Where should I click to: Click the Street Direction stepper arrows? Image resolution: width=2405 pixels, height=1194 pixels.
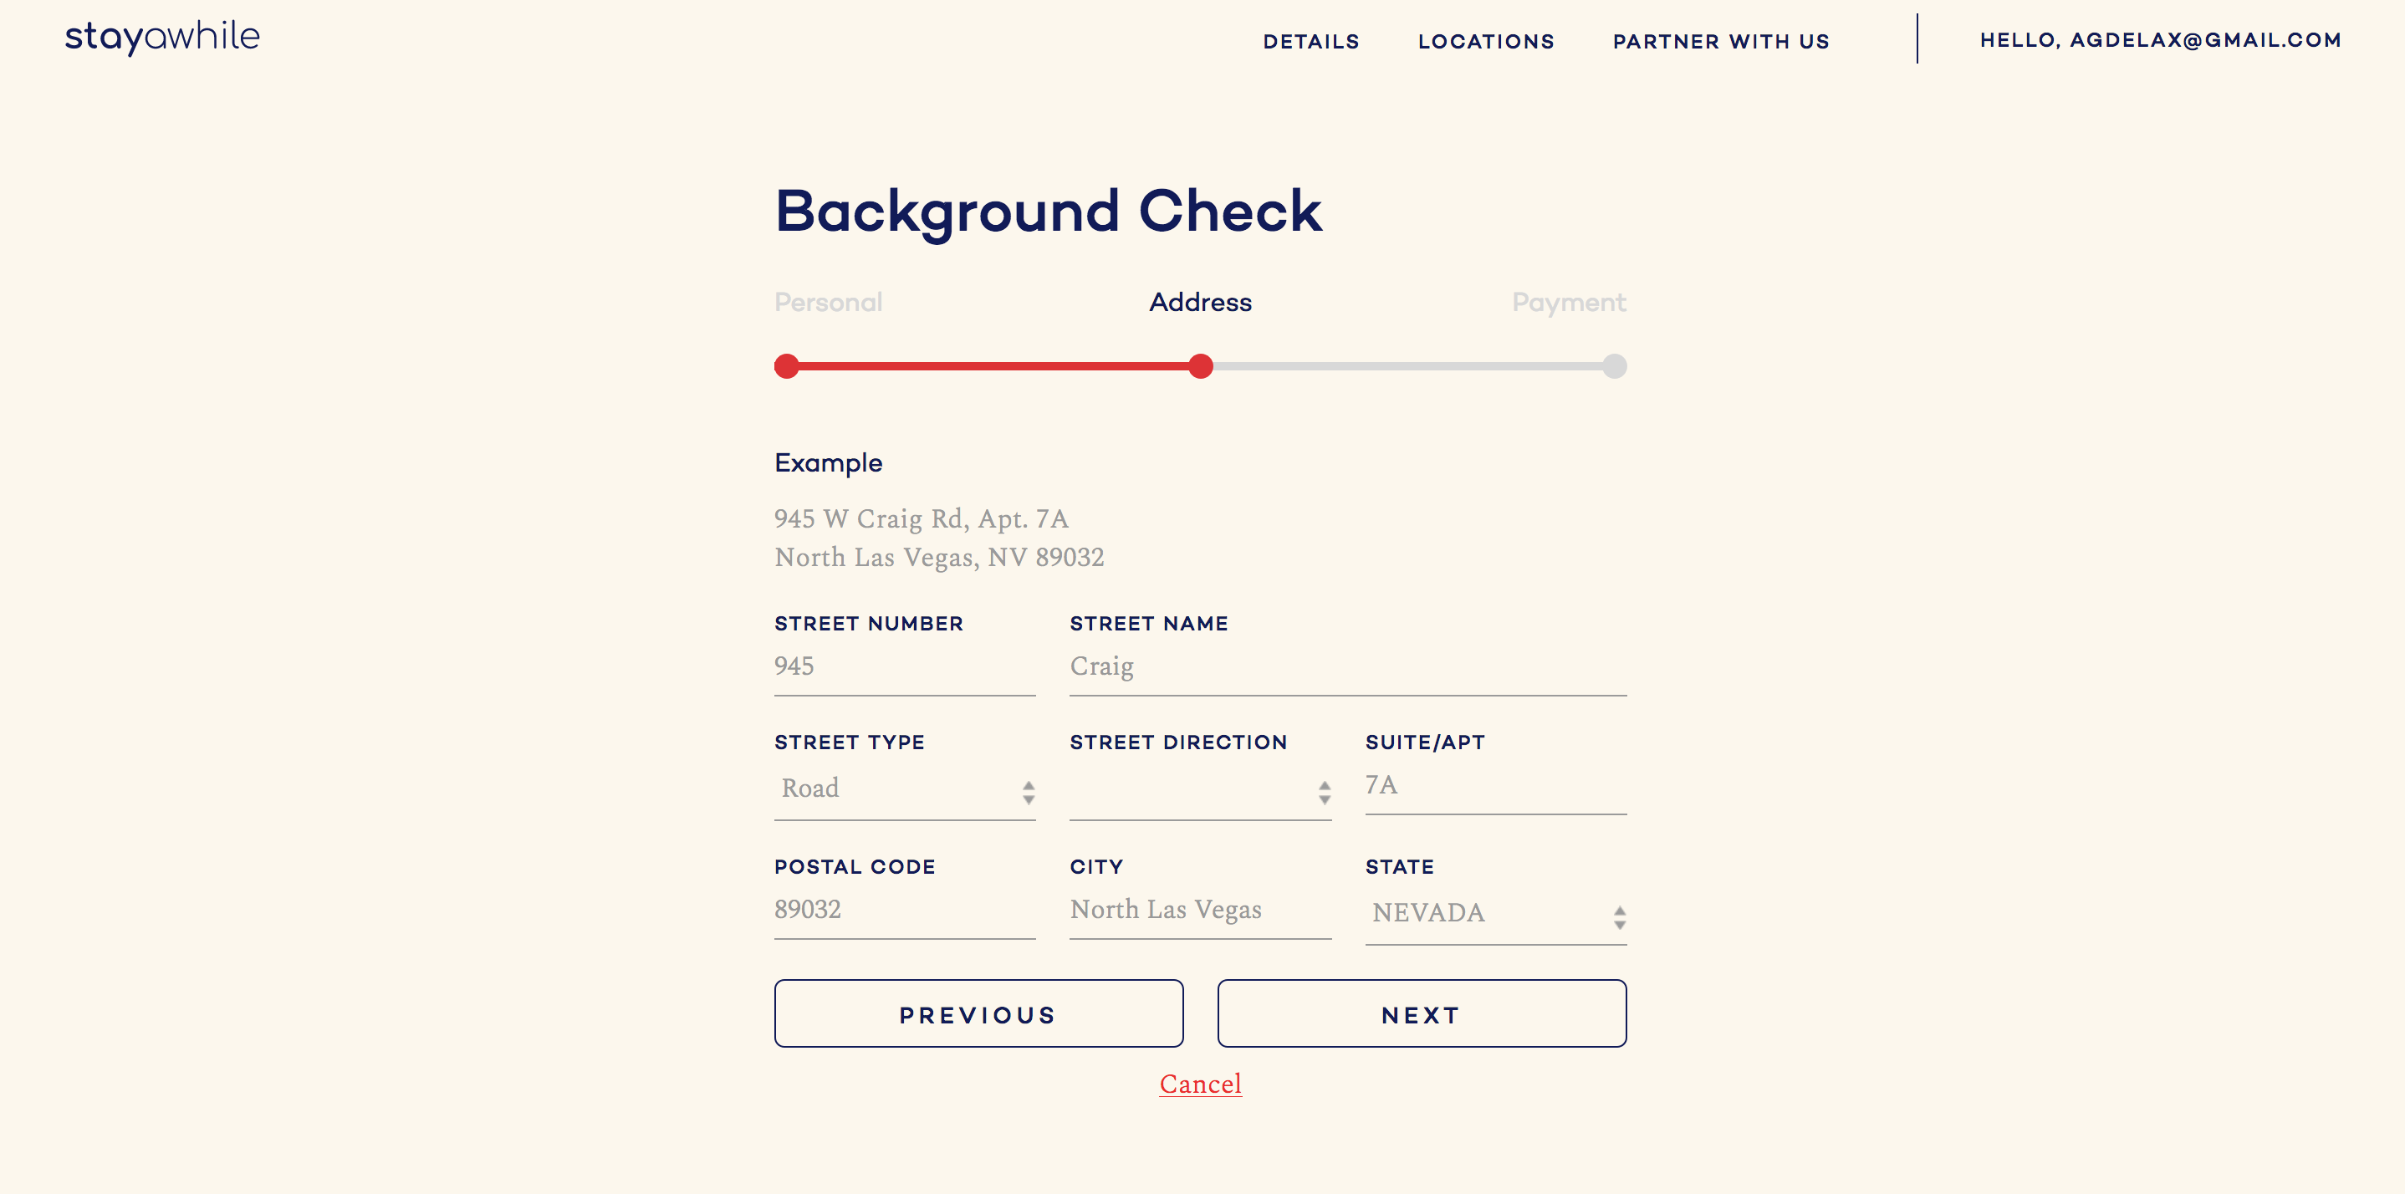(x=1324, y=793)
